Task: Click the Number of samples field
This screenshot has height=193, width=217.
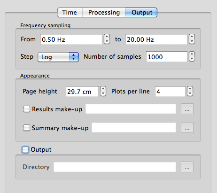Action: click(167, 57)
